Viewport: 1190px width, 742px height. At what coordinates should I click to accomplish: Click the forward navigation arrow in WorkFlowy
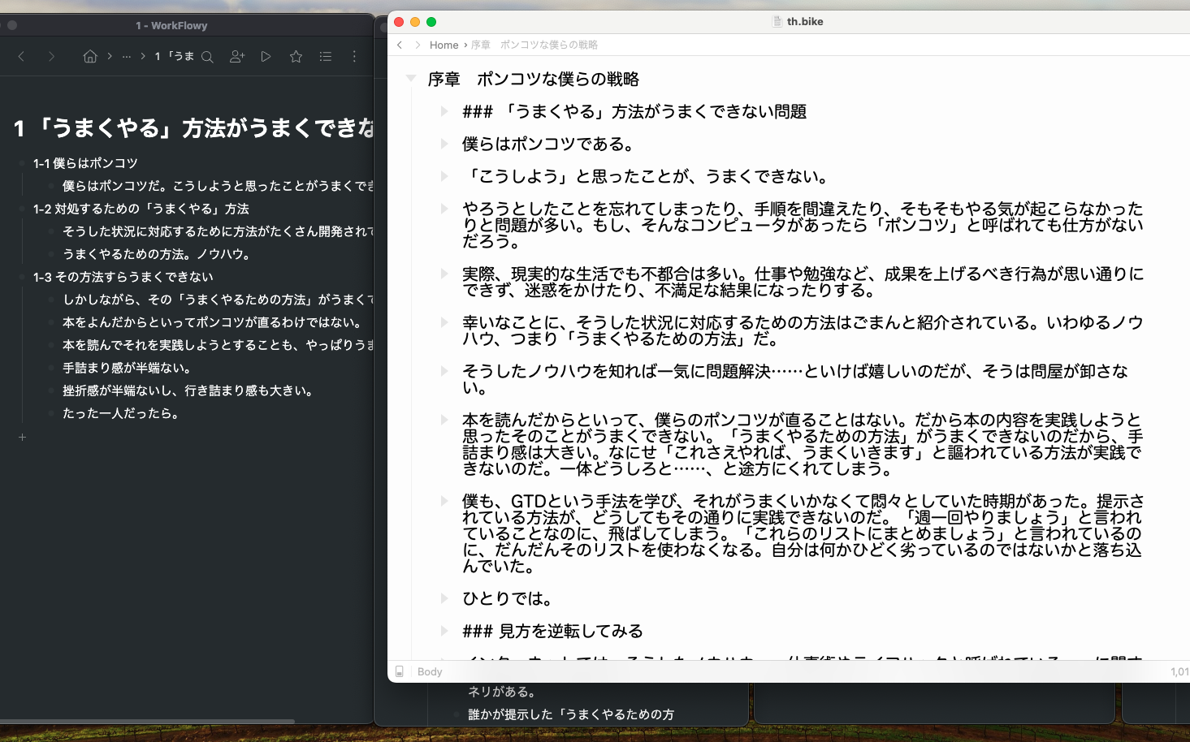(51, 56)
